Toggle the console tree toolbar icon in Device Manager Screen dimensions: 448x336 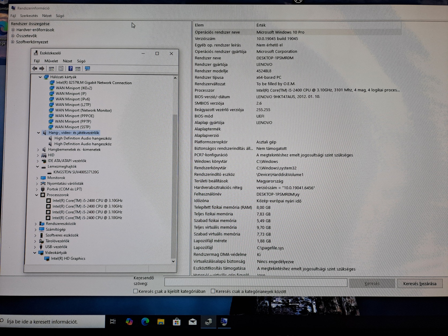pos(51,69)
